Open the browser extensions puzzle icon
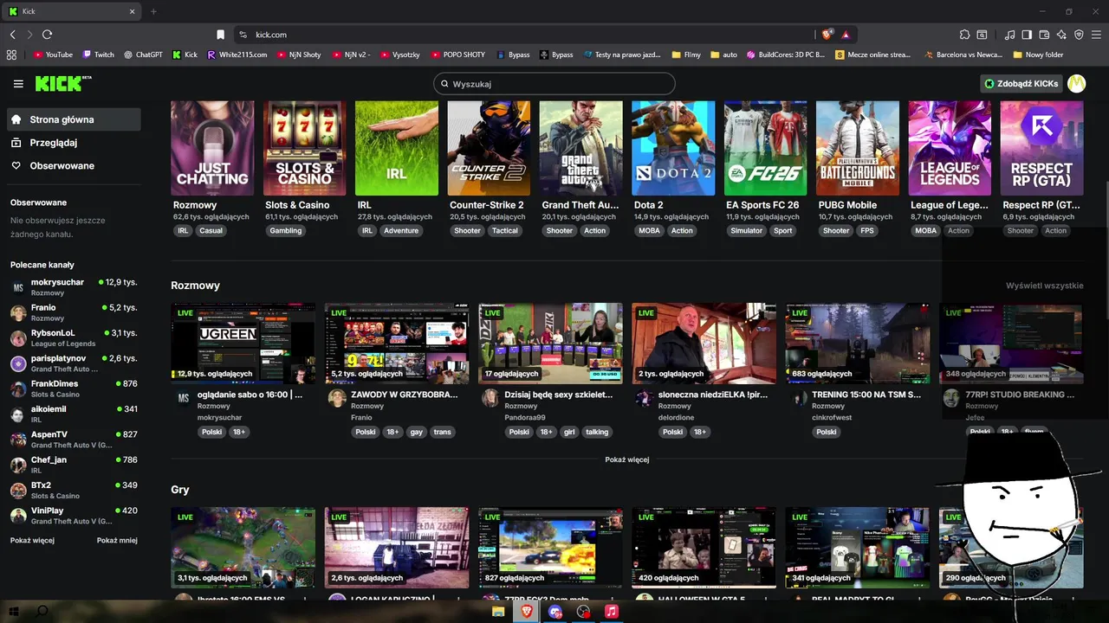This screenshot has width=1109, height=623. (x=964, y=35)
